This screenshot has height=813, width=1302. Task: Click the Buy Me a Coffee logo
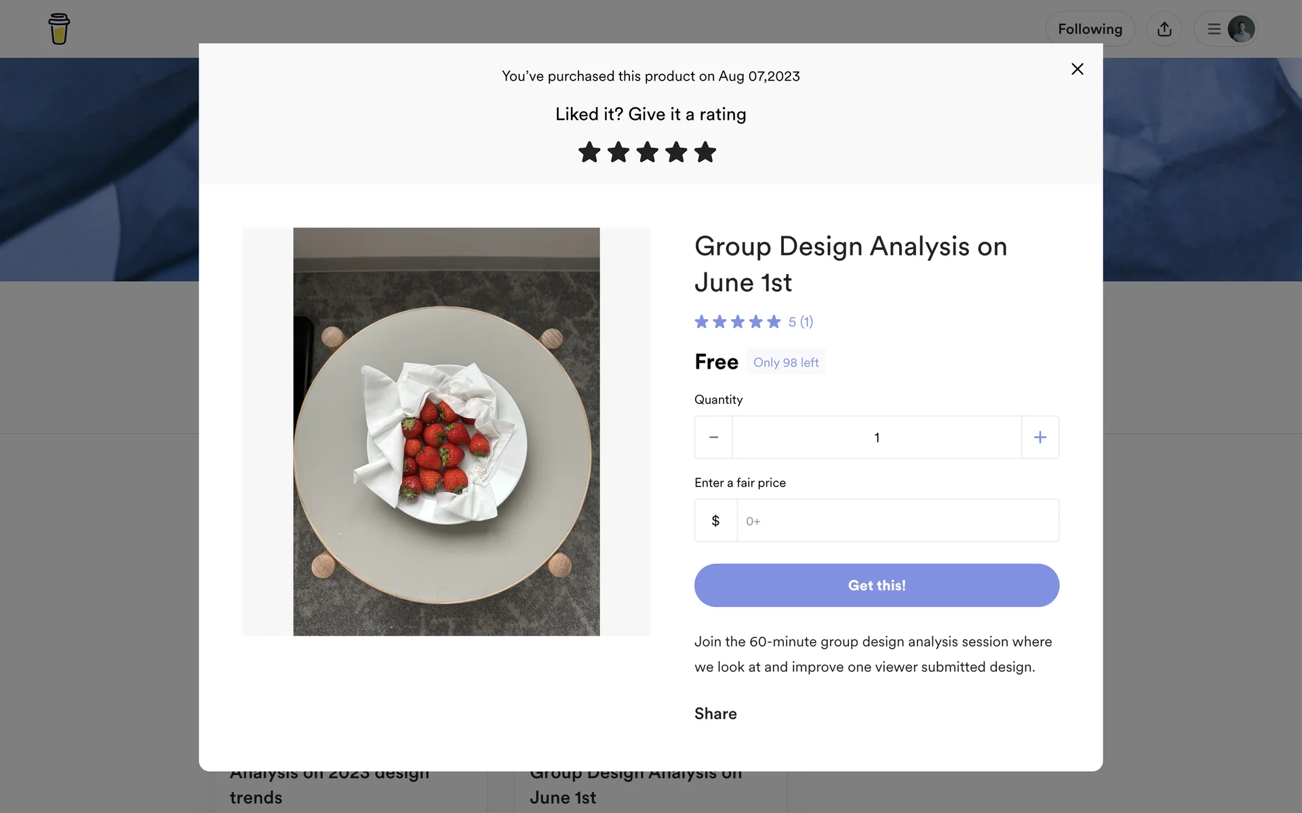(x=59, y=29)
